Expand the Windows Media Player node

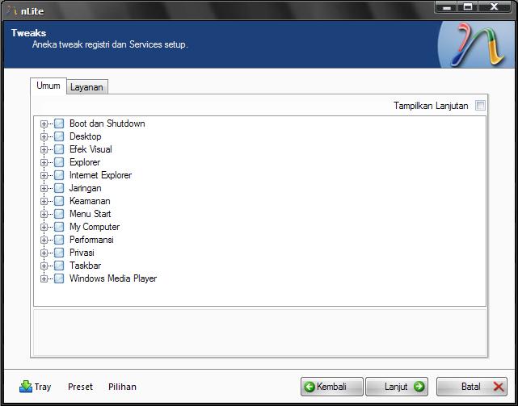(x=44, y=279)
